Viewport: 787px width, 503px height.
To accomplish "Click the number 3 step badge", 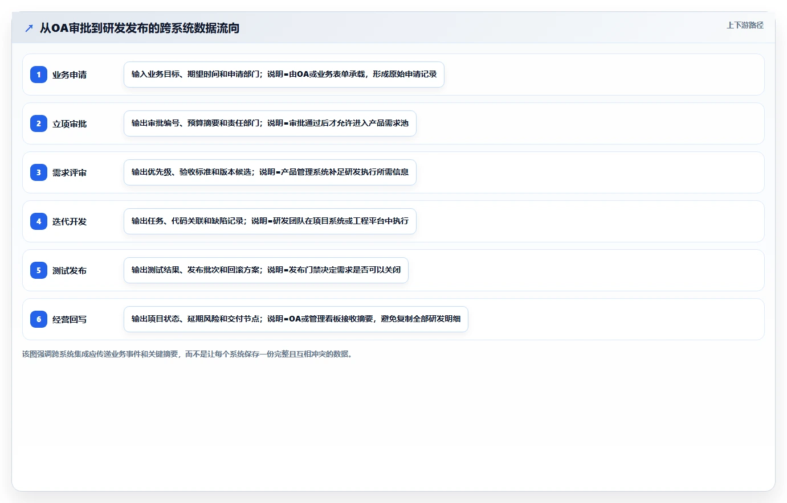I will [x=39, y=172].
